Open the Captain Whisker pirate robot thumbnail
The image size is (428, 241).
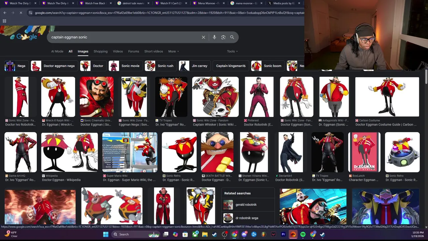click(215, 97)
